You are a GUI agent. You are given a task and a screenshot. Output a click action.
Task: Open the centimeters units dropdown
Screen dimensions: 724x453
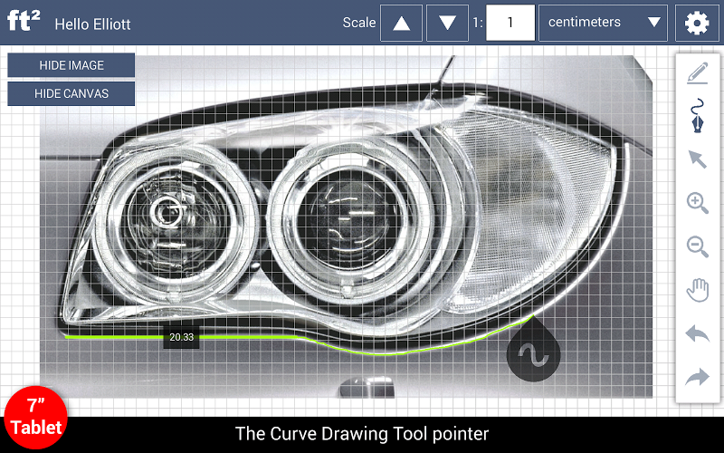(x=603, y=23)
